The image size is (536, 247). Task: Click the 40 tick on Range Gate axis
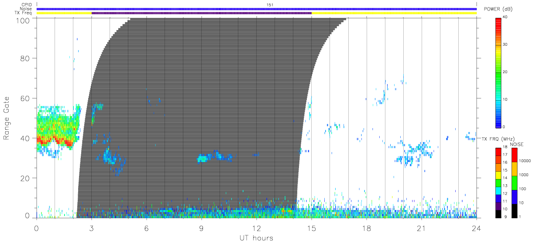[25, 138]
